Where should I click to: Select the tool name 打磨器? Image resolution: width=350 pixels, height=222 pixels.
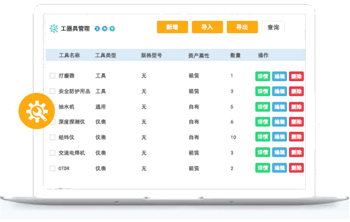66,75
